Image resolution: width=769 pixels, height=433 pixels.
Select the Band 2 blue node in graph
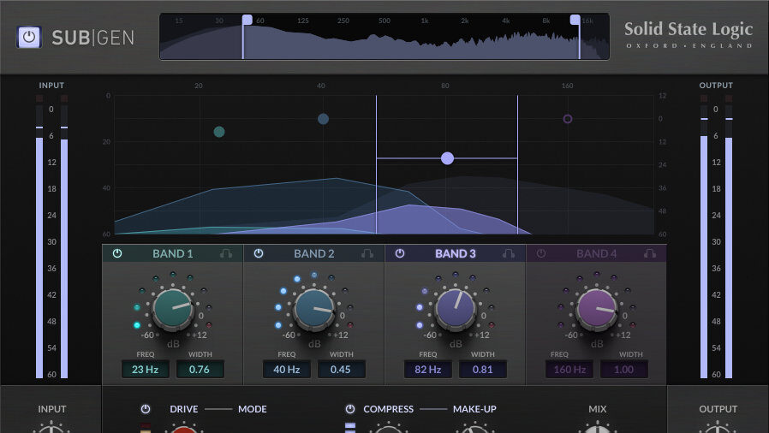pyautogui.click(x=323, y=119)
